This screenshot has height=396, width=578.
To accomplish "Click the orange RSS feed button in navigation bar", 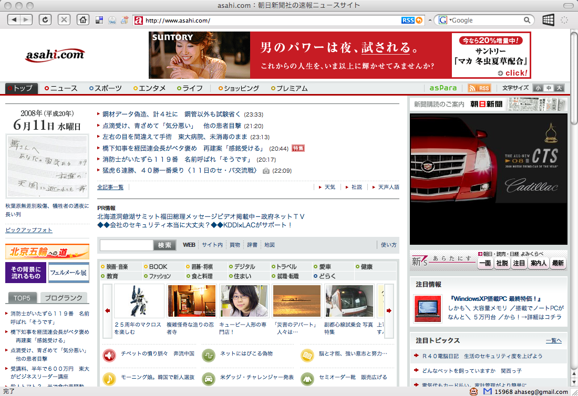I will pos(479,88).
